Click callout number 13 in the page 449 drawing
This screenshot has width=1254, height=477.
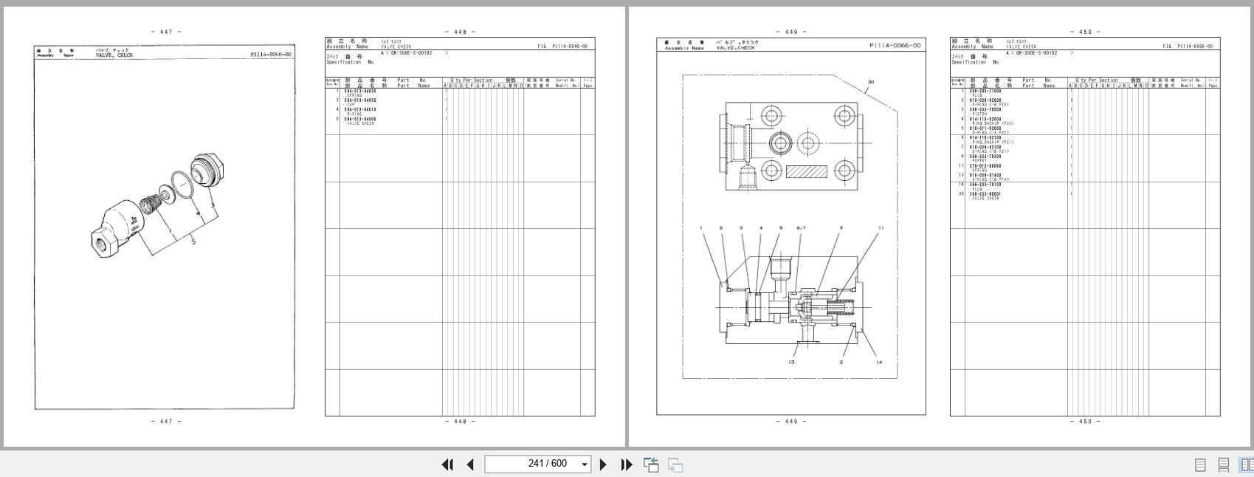coord(791,362)
